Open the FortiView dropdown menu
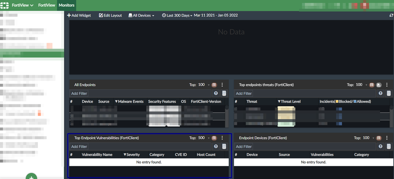This screenshot has width=394, height=179. tap(23, 5)
